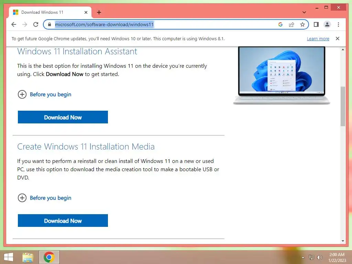
Task: View site info via the padlock icon
Action: click(49, 24)
